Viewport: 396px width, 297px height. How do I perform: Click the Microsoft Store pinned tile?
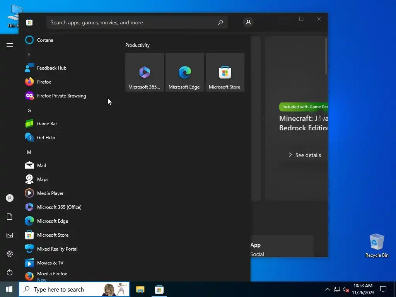tap(225, 72)
